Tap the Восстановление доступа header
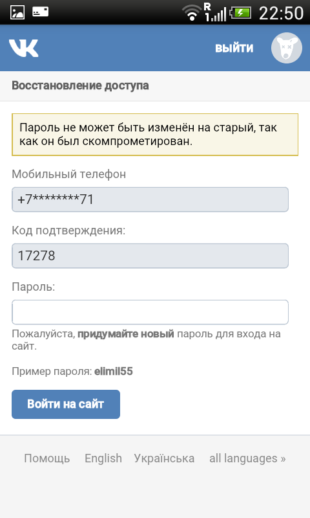This screenshot has height=518, width=310. tap(80, 85)
